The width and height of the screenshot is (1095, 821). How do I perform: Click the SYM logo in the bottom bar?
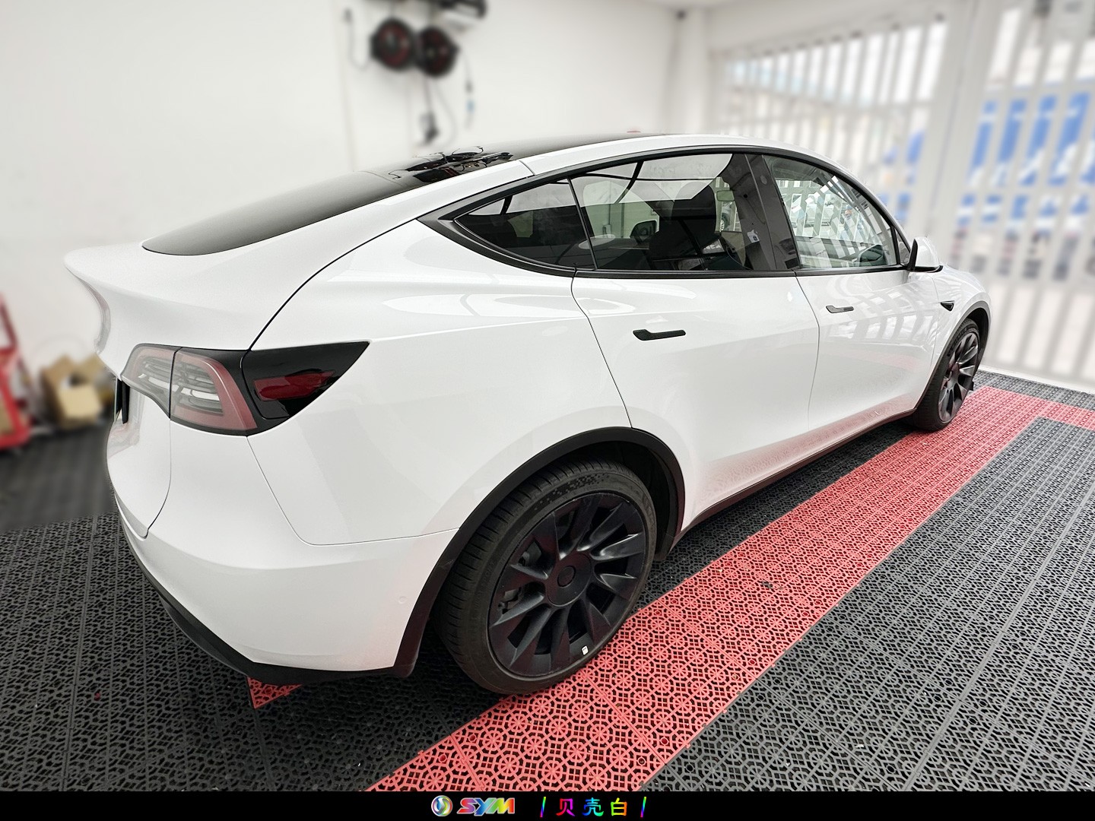(x=473, y=807)
